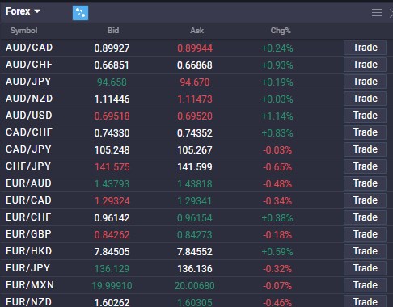Select the CAD/JPY symbol
Screen dimensions: 393x307
click(28, 149)
